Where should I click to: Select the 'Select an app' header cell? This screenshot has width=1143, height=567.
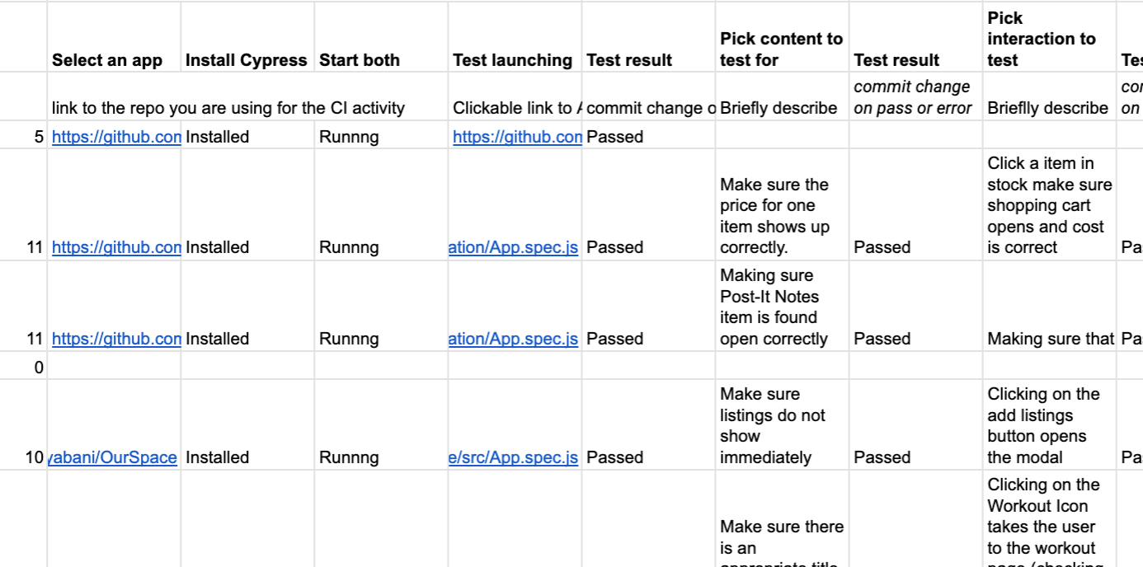click(107, 60)
